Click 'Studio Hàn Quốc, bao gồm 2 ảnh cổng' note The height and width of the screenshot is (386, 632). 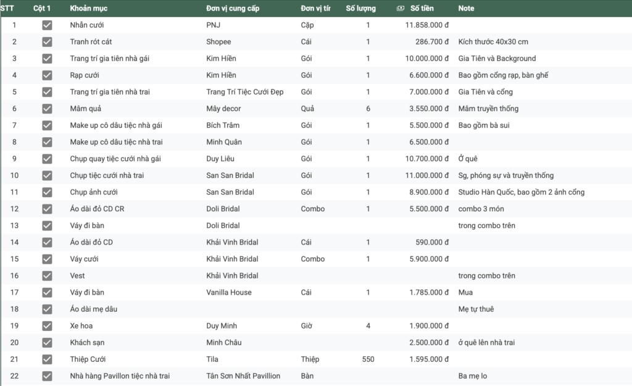(521, 192)
